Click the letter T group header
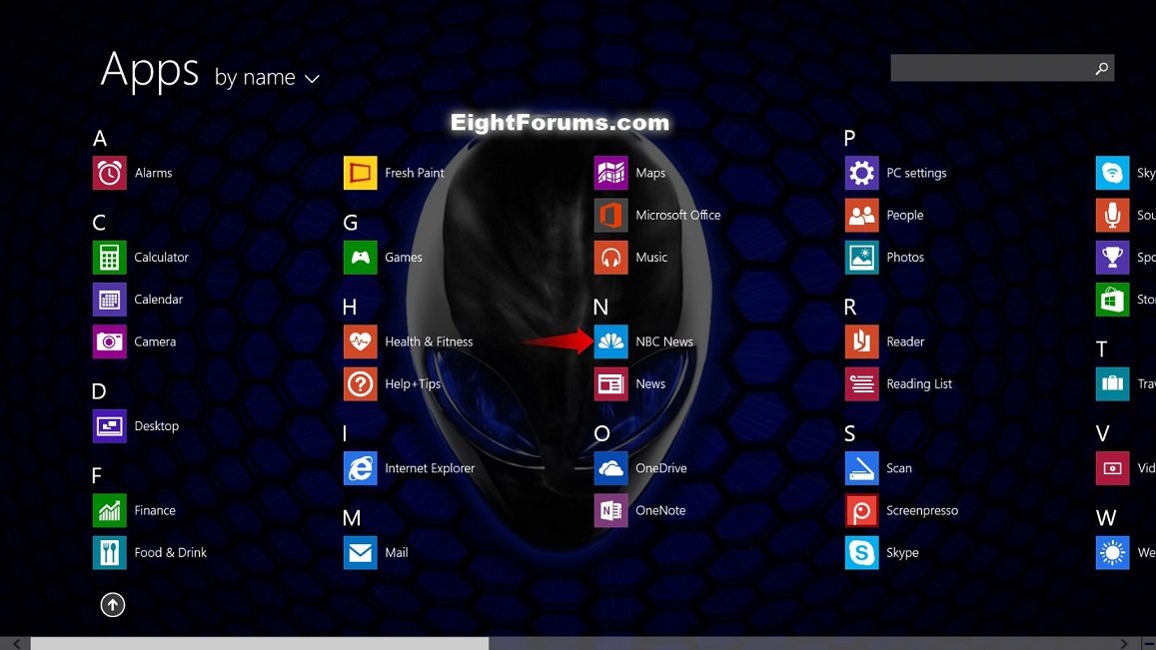The width and height of the screenshot is (1156, 650). pyautogui.click(x=1101, y=349)
